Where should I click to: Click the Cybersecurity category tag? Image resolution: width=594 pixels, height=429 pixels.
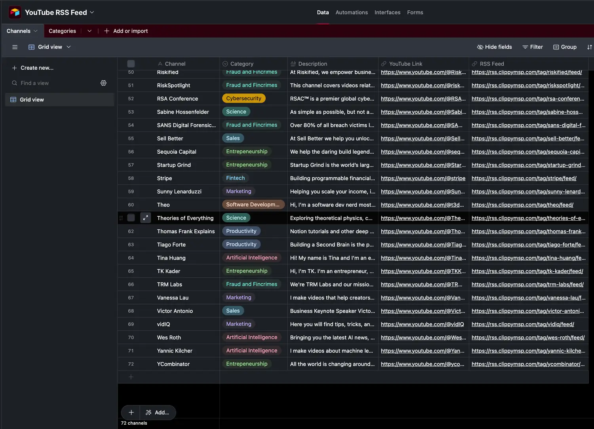click(244, 99)
